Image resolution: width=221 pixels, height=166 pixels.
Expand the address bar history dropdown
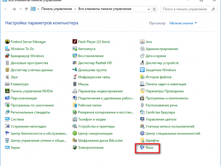pyautogui.click(x=149, y=9)
